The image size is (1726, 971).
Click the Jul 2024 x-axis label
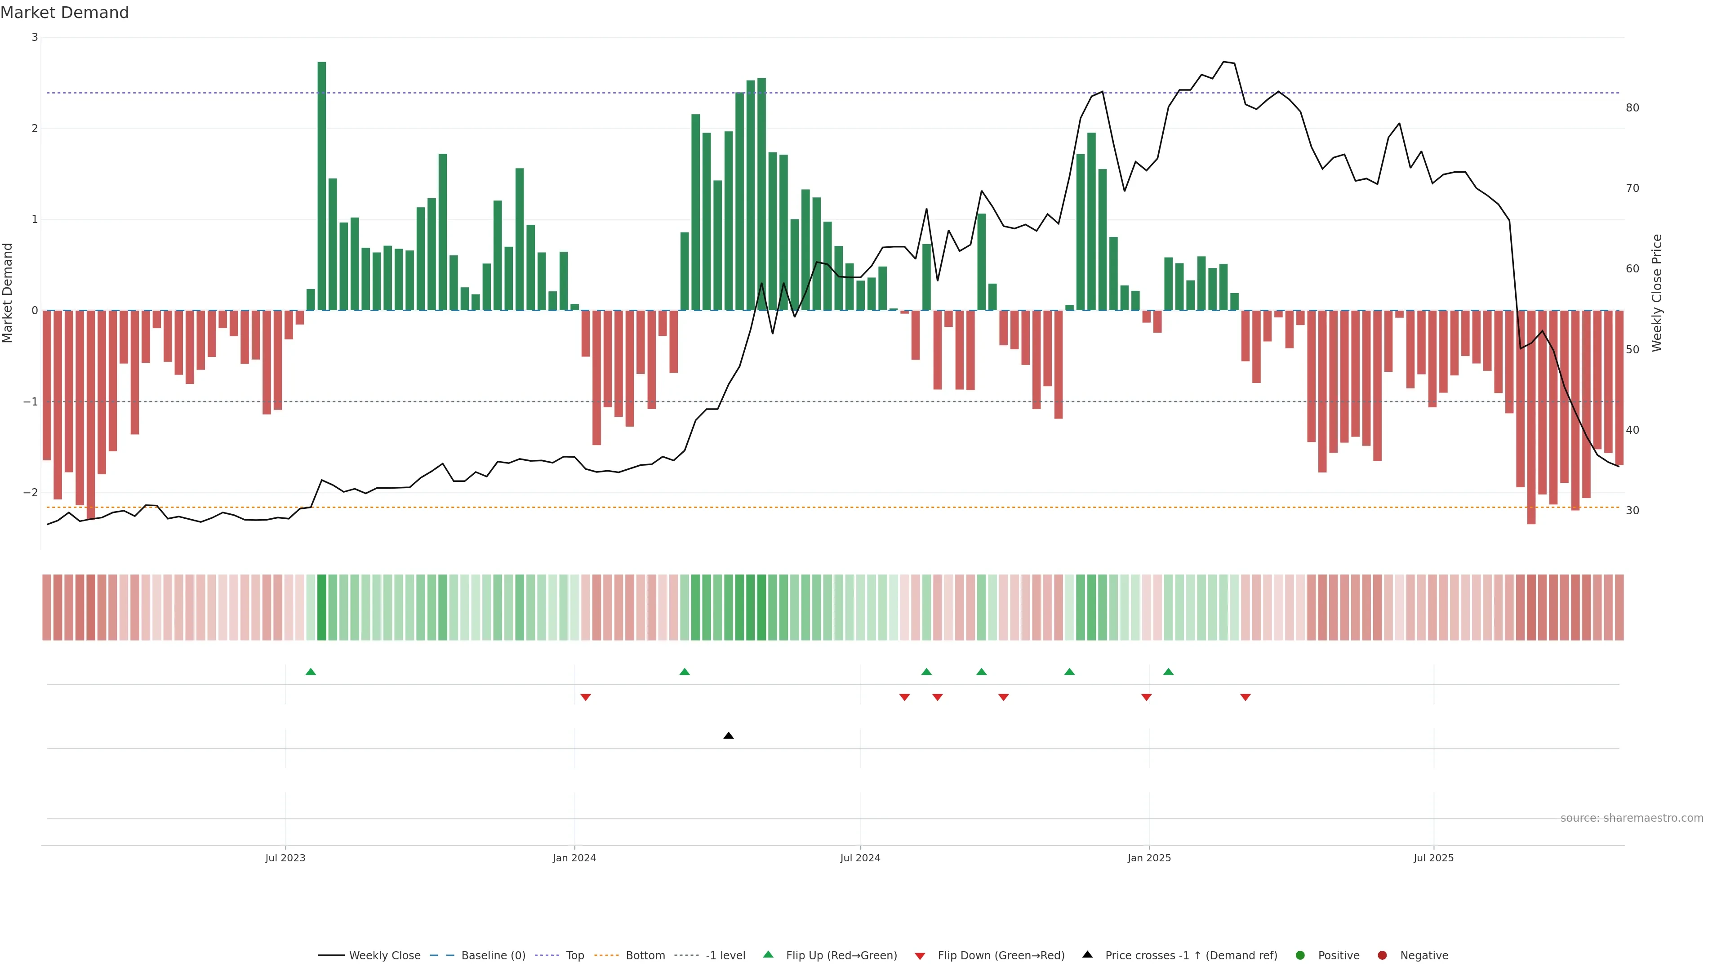pos(860,858)
